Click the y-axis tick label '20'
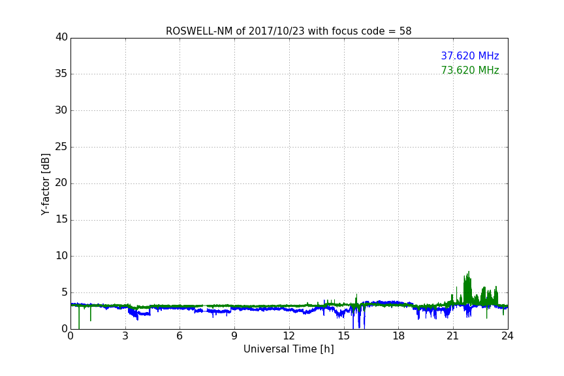The height and width of the screenshot is (376, 564). click(61, 183)
